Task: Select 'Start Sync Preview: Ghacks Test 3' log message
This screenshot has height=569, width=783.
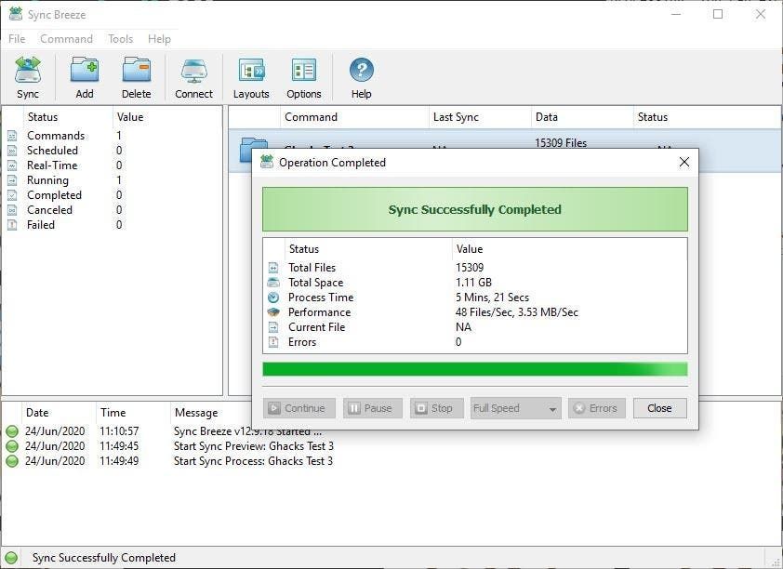Action: click(x=254, y=446)
